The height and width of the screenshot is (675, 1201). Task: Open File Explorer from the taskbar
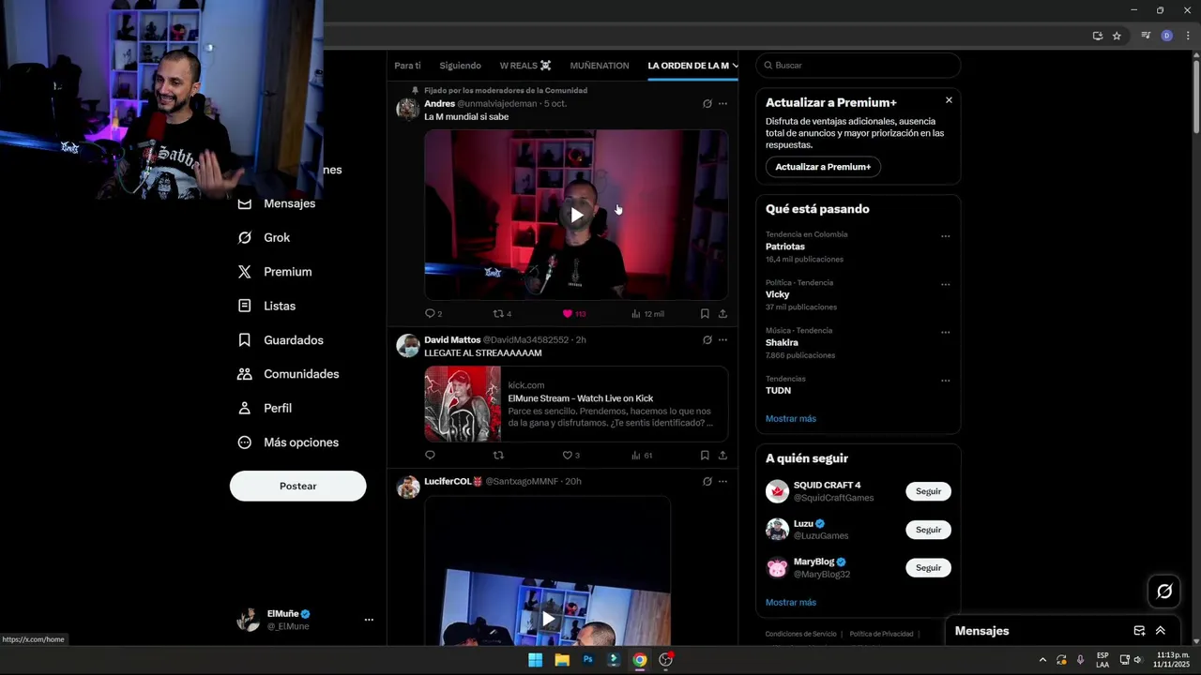point(561,660)
